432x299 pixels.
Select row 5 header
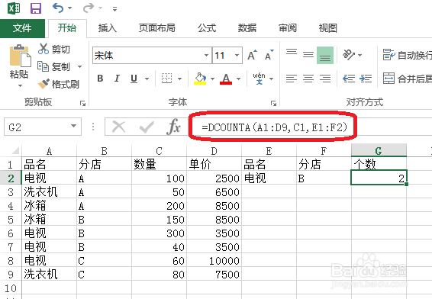tap(11, 220)
